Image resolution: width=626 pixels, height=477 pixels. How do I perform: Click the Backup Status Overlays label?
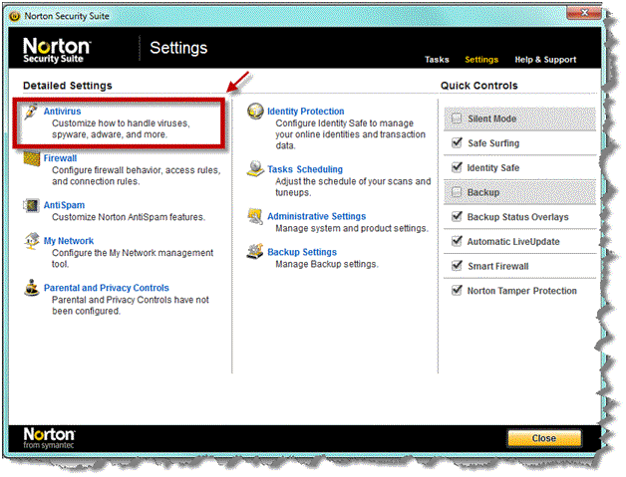[x=517, y=217]
